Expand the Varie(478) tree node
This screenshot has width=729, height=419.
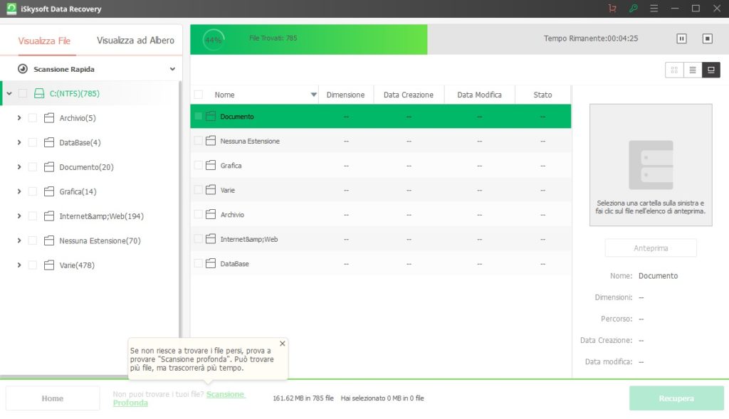(19, 265)
